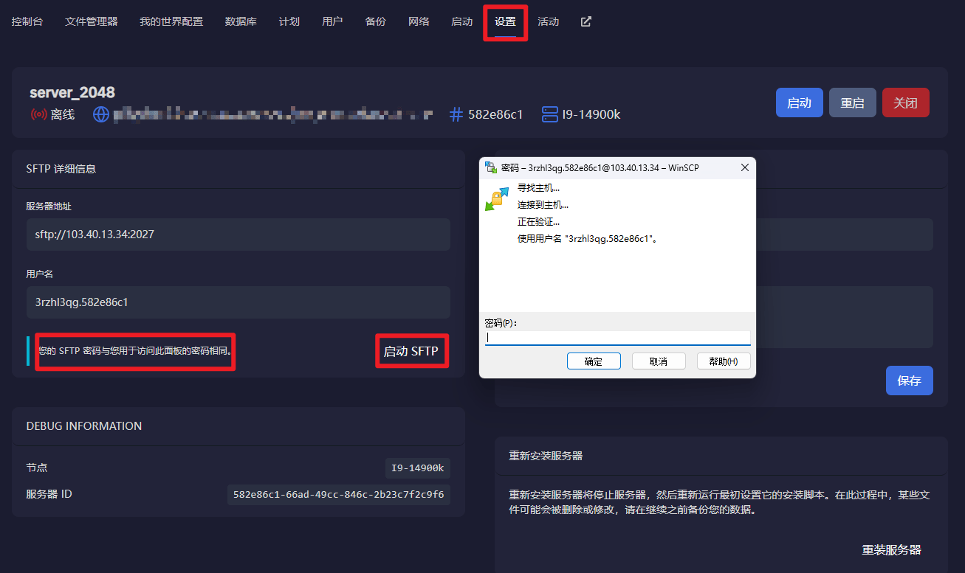Click the offline status signal icon
The width and height of the screenshot is (965, 573).
(38, 114)
